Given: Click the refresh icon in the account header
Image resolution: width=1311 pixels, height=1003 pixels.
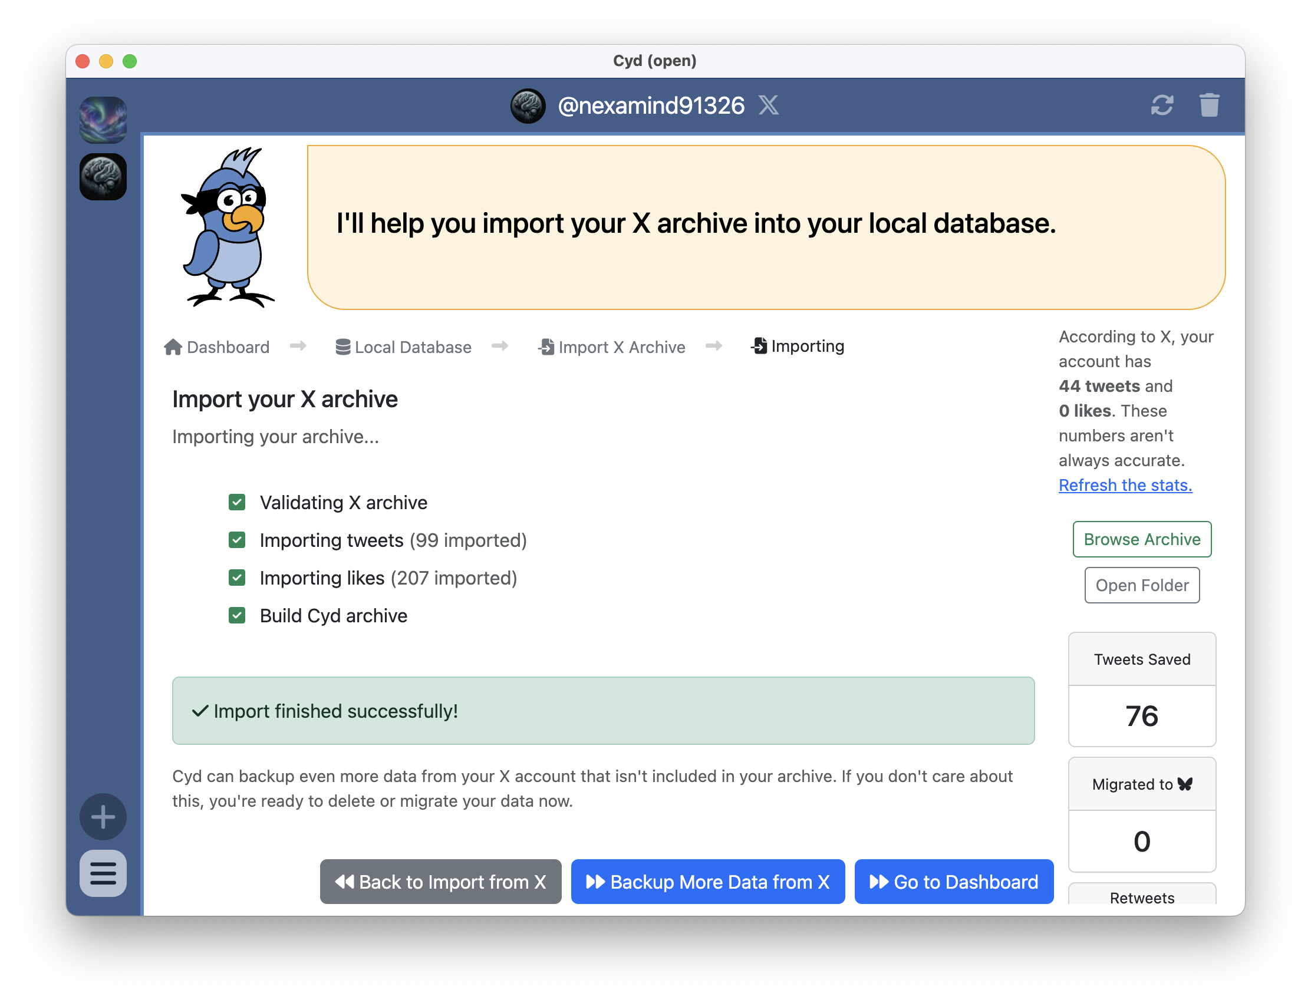Looking at the screenshot, I should (1162, 105).
